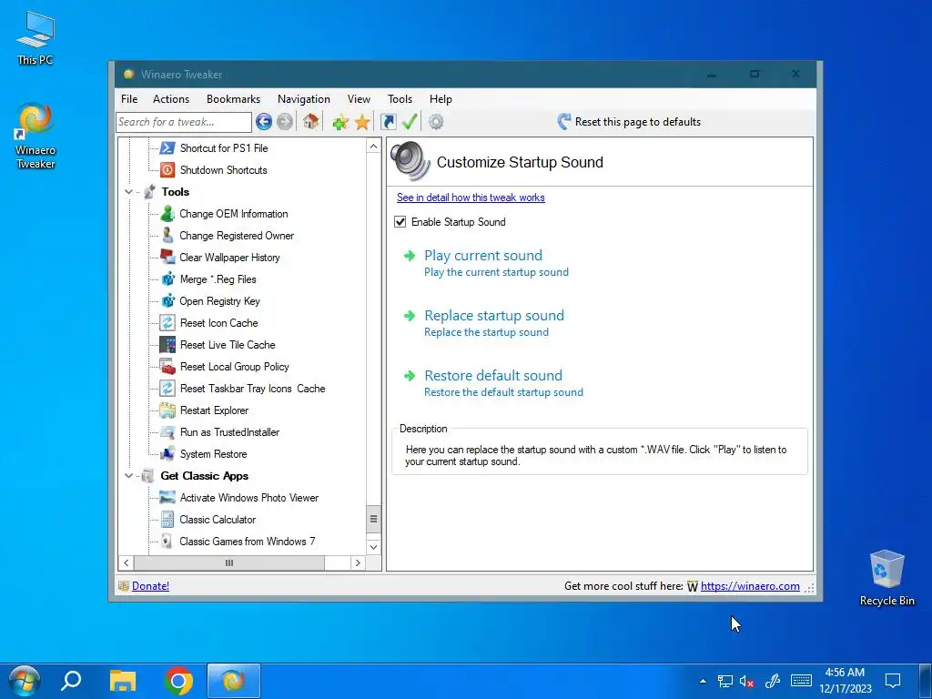
Task: Click Reset this page to defaults
Action: pyautogui.click(x=630, y=122)
